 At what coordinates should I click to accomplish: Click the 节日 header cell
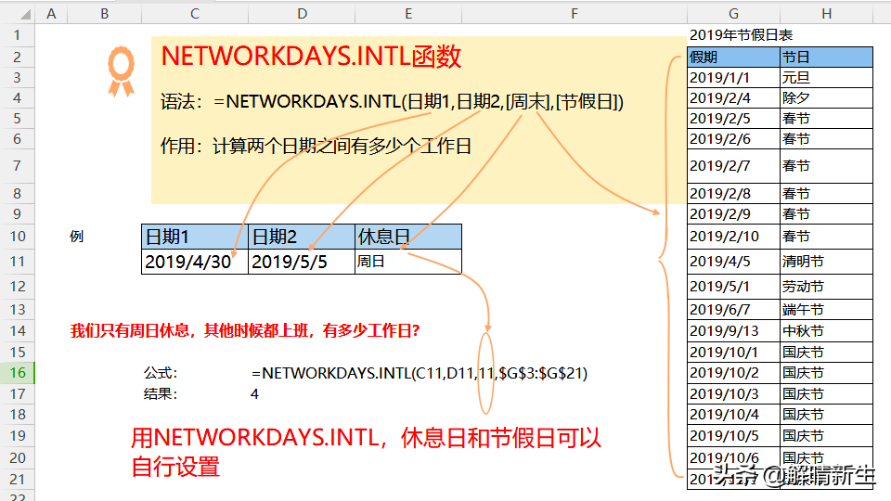827,57
